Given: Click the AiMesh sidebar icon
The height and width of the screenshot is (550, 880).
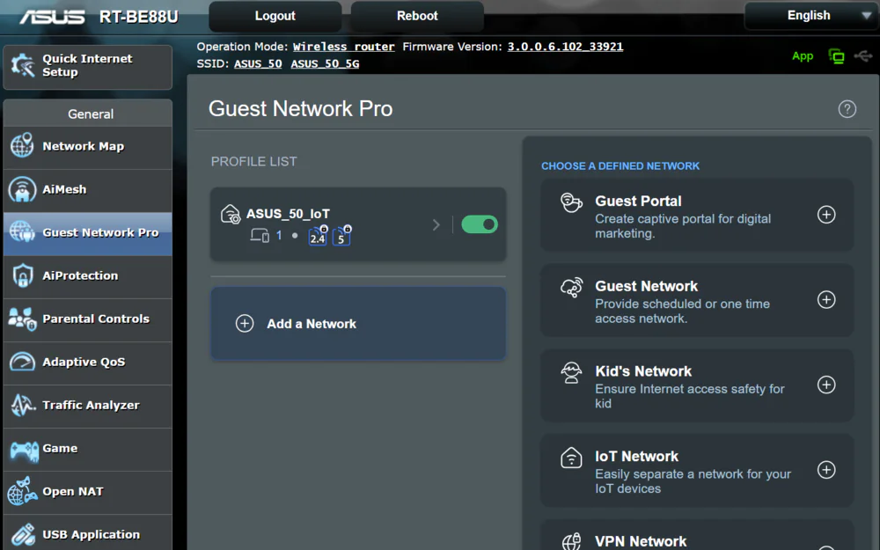Looking at the screenshot, I should 23,189.
